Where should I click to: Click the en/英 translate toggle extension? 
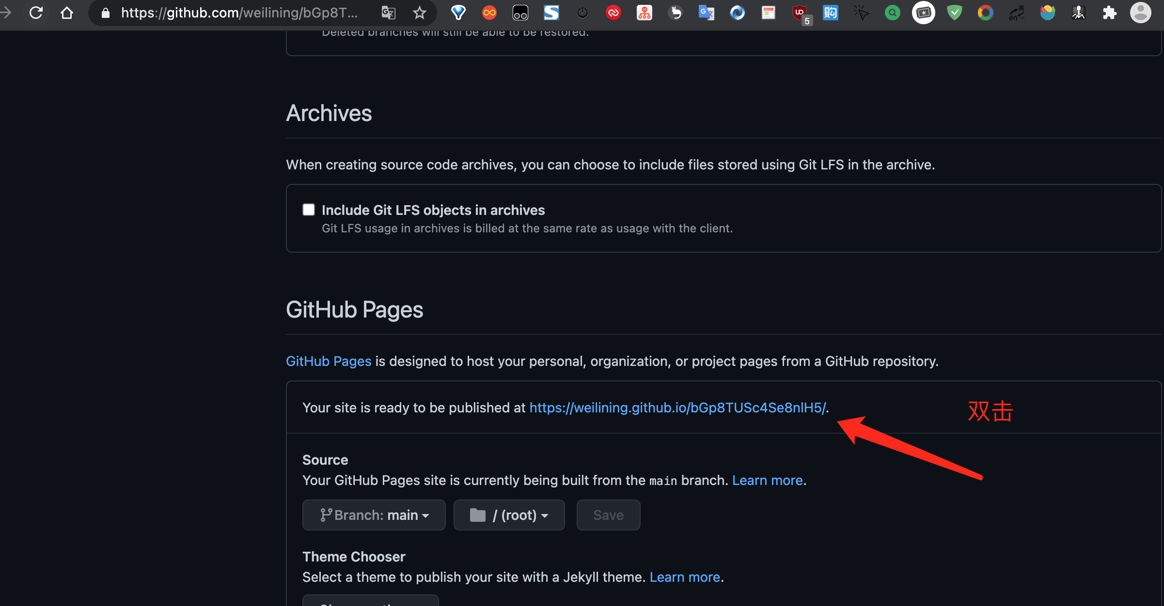[x=1016, y=13]
